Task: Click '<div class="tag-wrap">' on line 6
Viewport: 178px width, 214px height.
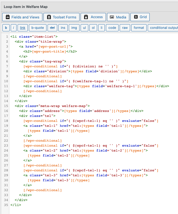Action: coord(43,61)
